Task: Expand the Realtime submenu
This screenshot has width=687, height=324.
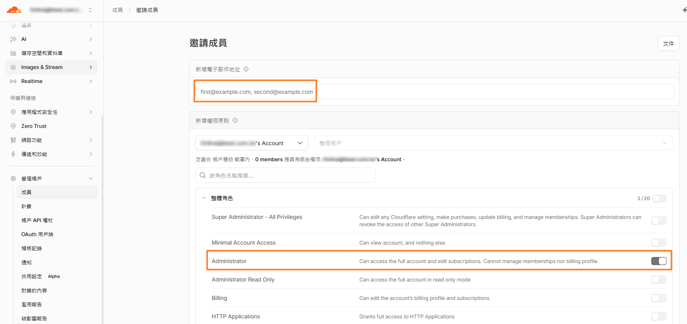Action: pyautogui.click(x=91, y=81)
